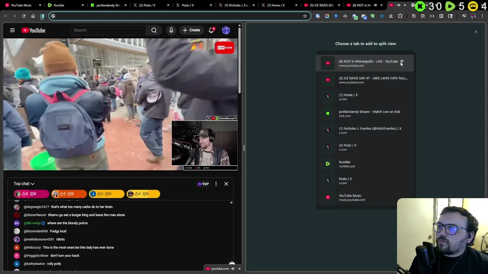
Task: Click the yellow 'J' super chat chip
Action: (x=106, y=194)
